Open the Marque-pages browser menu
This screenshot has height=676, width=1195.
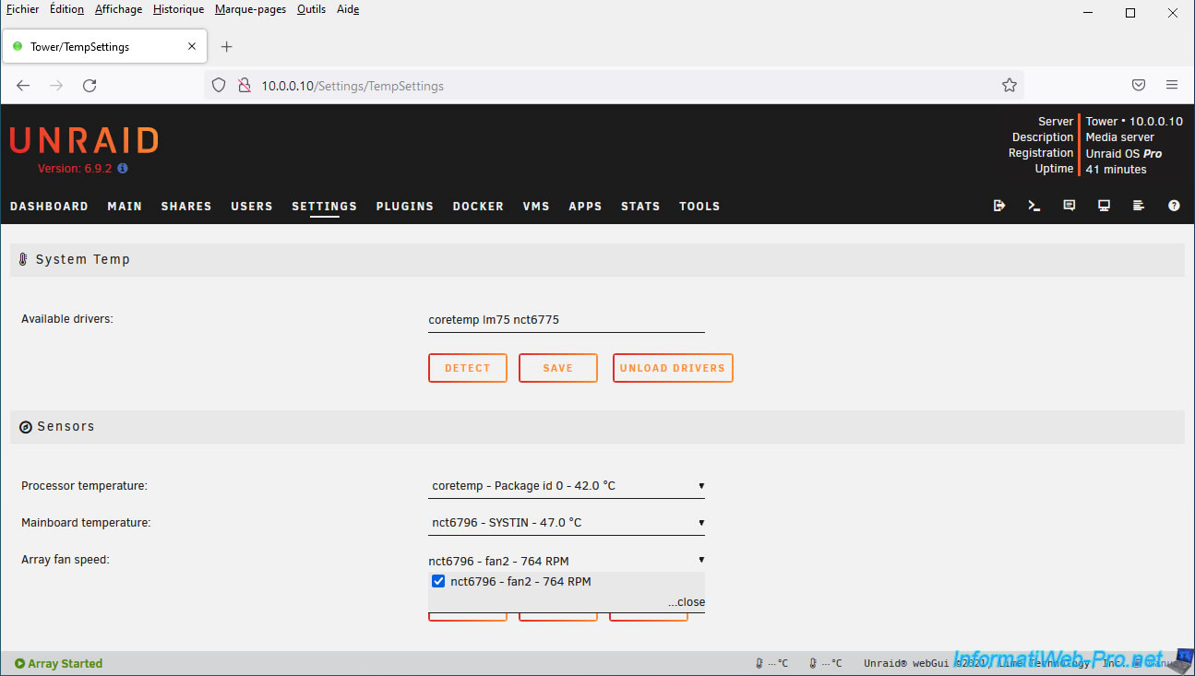pyautogui.click(x=250, y=9)
